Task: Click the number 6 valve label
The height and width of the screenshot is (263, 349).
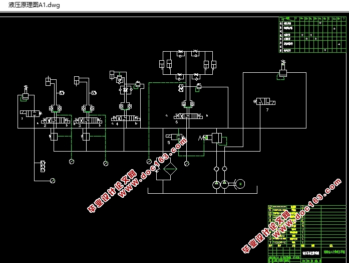Action: coord(177,122)
